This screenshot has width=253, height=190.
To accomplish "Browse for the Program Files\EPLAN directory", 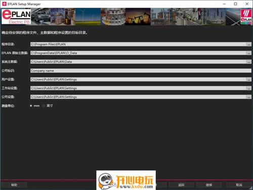I will (249, 44).
